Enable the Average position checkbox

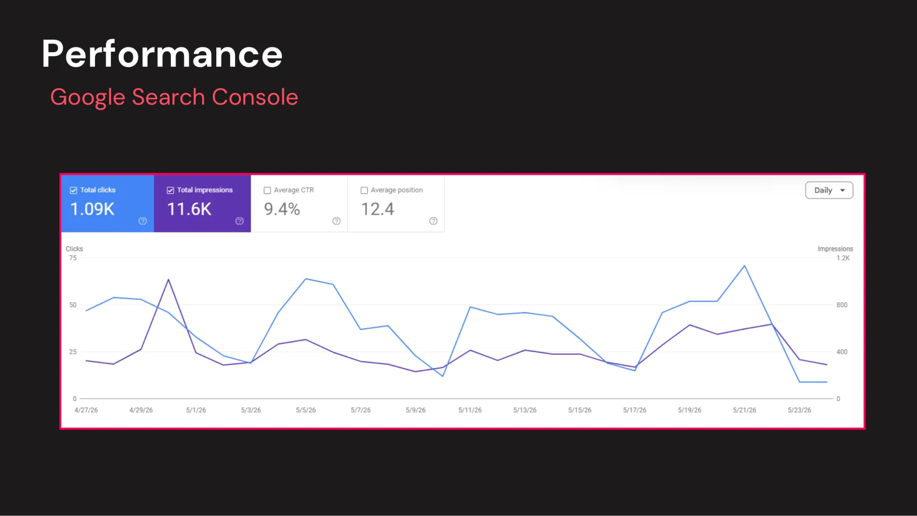coord(364,190)
